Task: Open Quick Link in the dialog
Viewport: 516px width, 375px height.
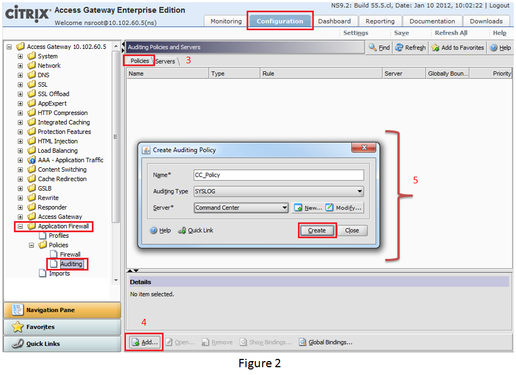Action: pos(182,231)
